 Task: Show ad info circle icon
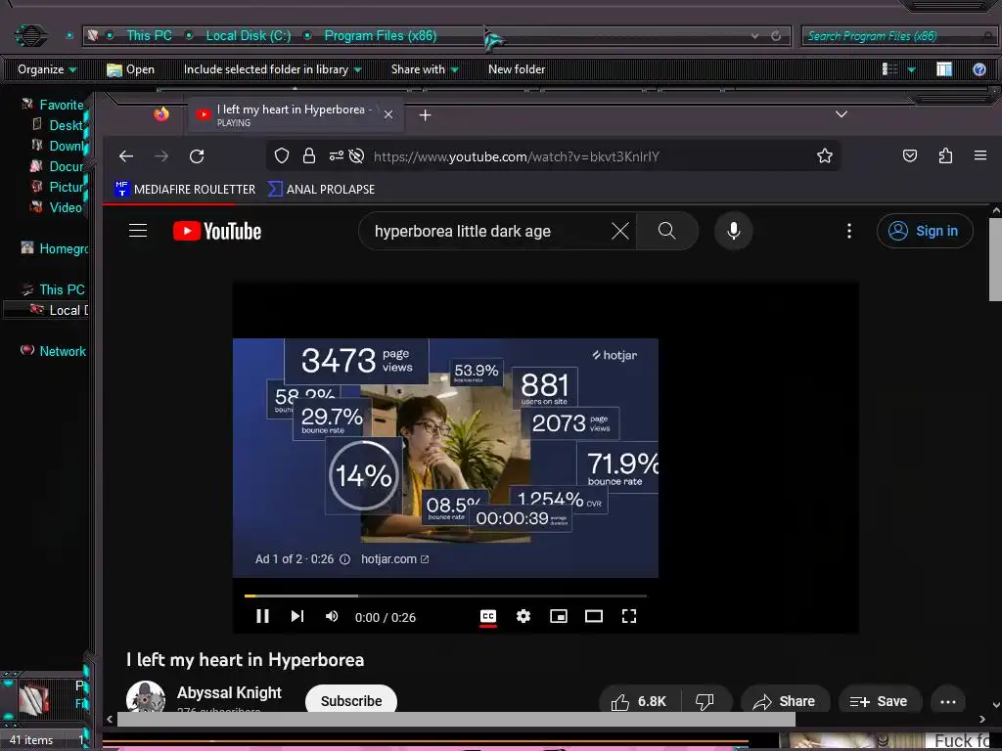point(344,559)
